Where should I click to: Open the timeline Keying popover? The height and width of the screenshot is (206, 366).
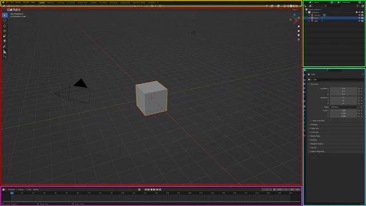click(x=21, y=189)
